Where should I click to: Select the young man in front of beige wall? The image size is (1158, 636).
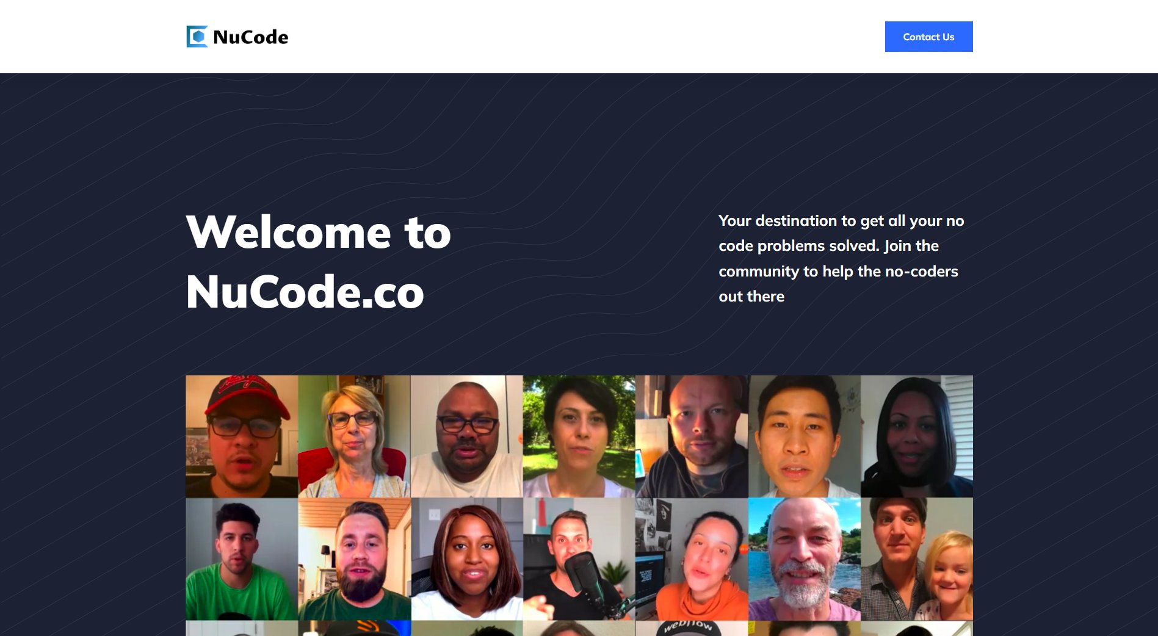pos(805,436)
